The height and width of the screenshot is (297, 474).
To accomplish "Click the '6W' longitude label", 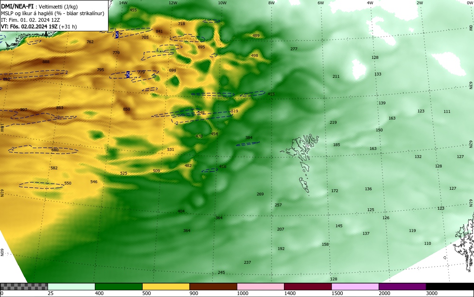I will pyautogui.click(x=321, y=3).
